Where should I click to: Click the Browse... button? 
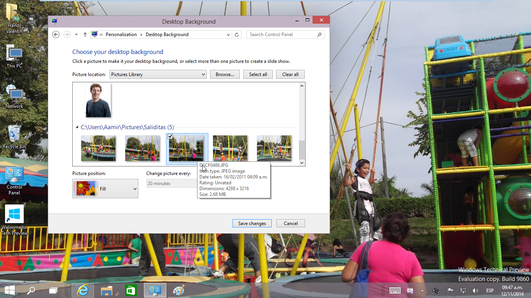(x=225, y=74)
